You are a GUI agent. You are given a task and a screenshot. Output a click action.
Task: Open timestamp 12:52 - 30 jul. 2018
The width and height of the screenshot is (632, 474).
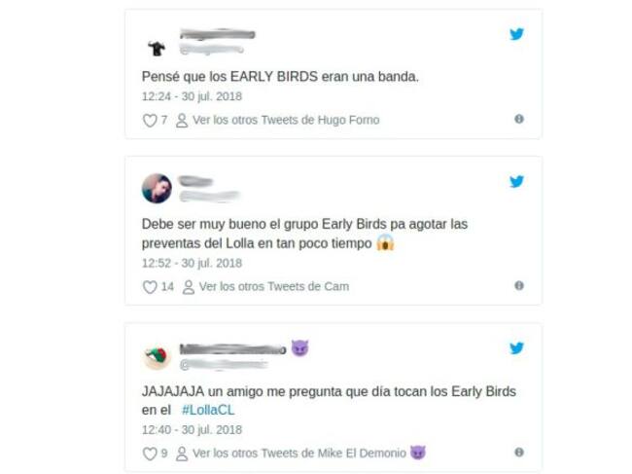pyautogui.click(x=192, y=264)
